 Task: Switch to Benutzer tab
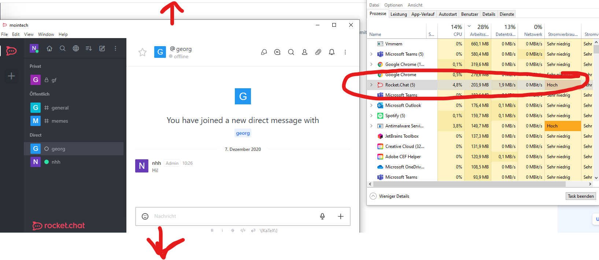[x=470, y=14]
